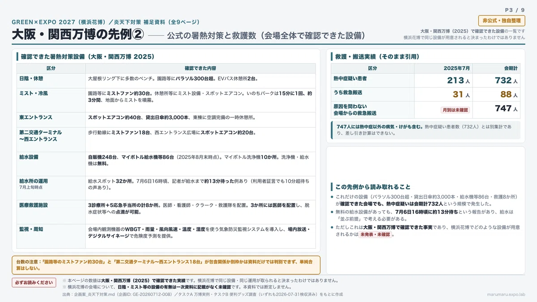This screenshot has height=302, width=537.
Task: Click the note starting 747人には熱中症以外
Action: (x=426, y=130)
